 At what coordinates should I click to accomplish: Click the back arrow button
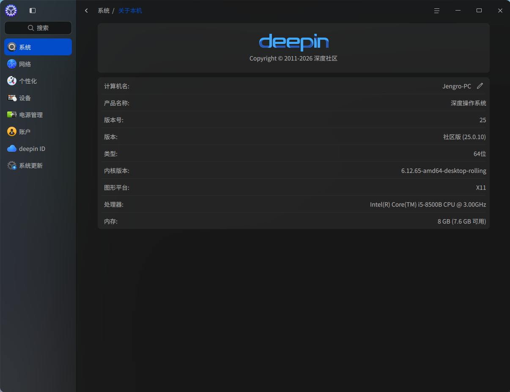click(87, 11)
